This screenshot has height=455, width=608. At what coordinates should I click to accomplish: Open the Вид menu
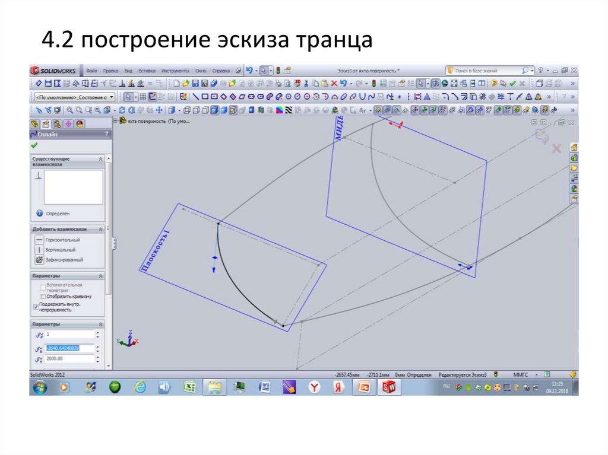pyautogui.click(x=128, y=71)
